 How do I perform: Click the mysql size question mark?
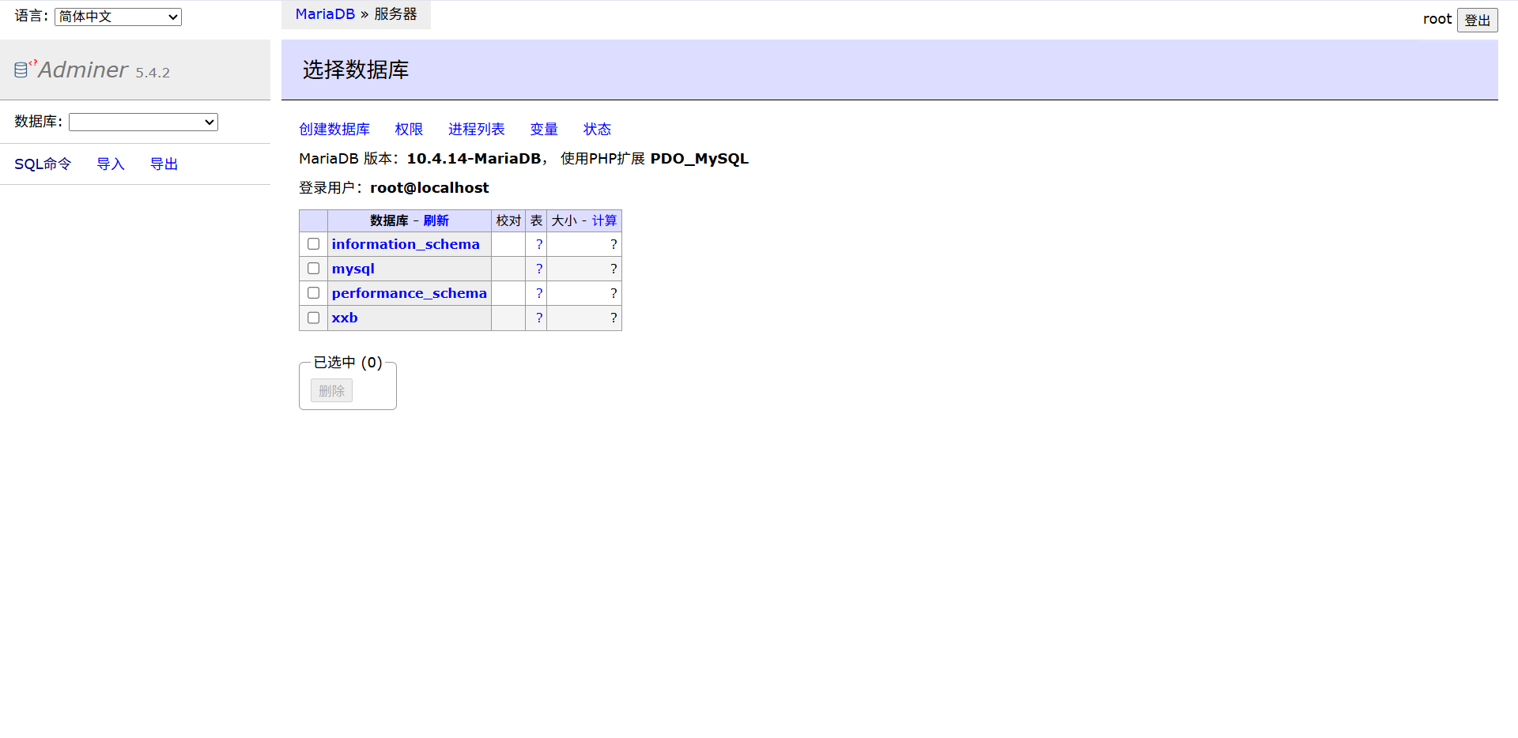(x=614, y=269)
